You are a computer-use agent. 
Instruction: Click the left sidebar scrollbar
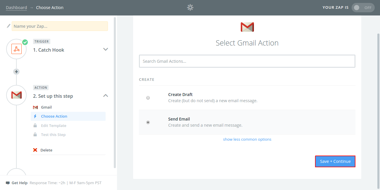pos(115,93)
